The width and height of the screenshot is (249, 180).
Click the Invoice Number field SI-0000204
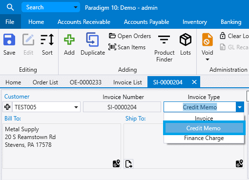click(122, 107)
